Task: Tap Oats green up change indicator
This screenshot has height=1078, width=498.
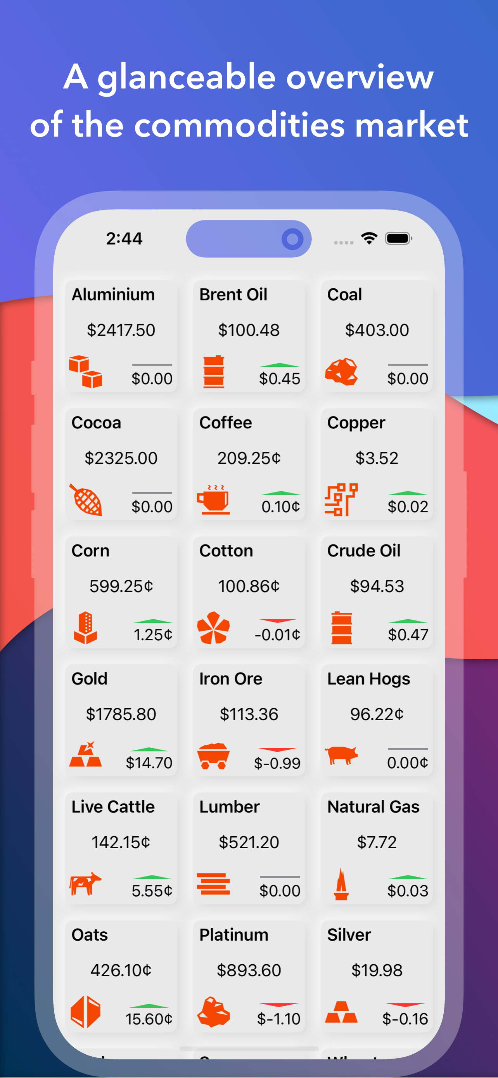Action: (149, 1006)
